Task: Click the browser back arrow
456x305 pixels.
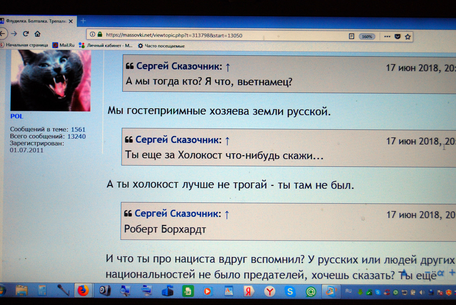Action: pos(2,34)
